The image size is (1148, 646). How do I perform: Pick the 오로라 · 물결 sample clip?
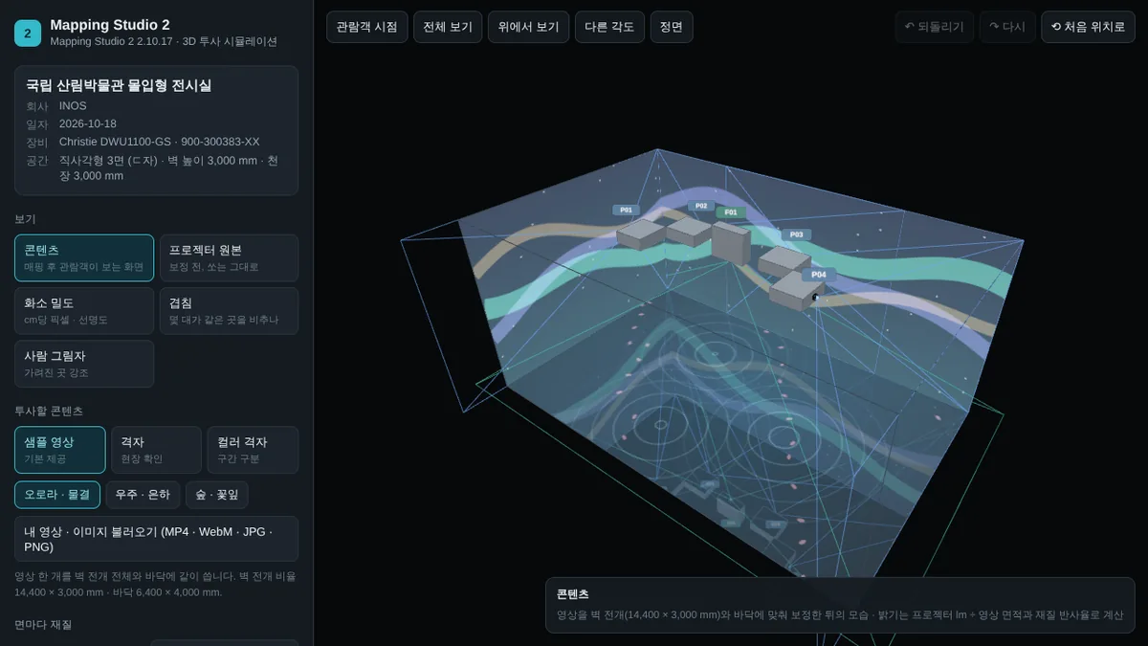(x=57, y=495)
